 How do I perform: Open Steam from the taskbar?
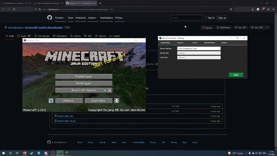(x=32, y=153)
